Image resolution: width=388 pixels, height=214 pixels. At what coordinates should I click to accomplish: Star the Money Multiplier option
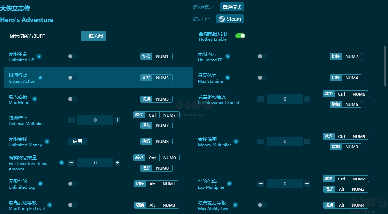click(236, 141)
